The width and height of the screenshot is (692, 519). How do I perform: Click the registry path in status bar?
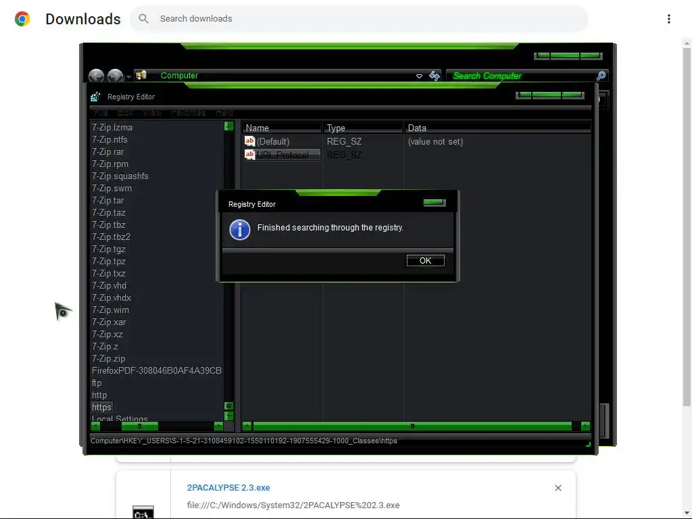point(243,441)
